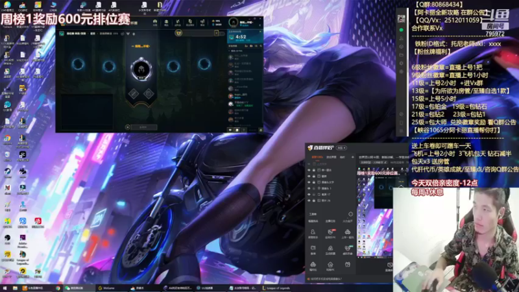Open the missions icon beside the chat bubble
Screen dimensions: 519x292
coord(237,130)
